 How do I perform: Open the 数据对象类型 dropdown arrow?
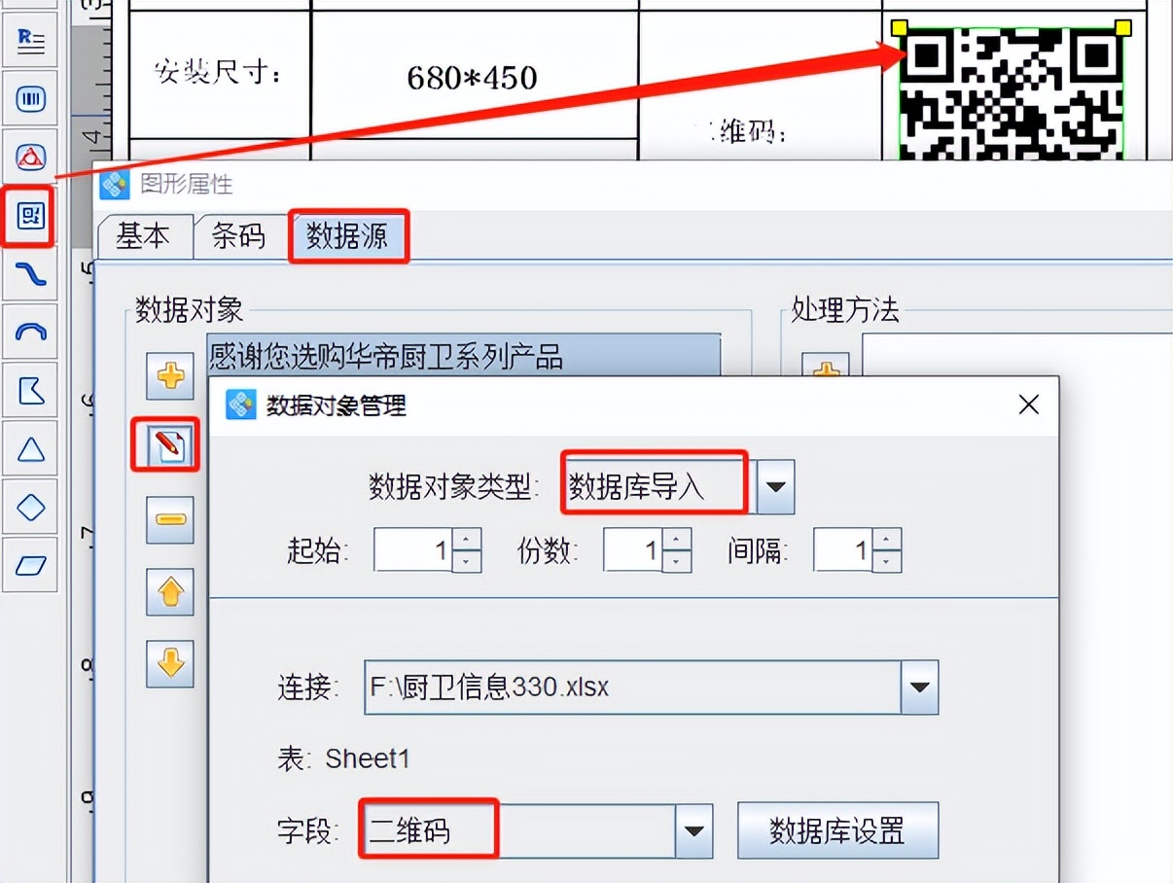[775, 486]
